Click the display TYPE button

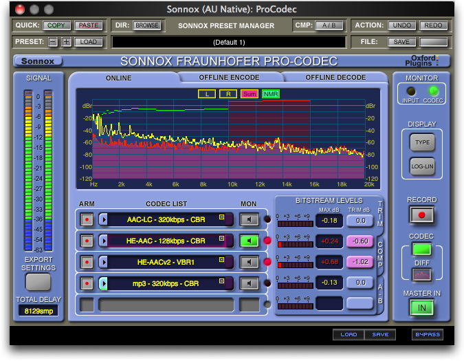pyautogui.click(x=422, y=142)
